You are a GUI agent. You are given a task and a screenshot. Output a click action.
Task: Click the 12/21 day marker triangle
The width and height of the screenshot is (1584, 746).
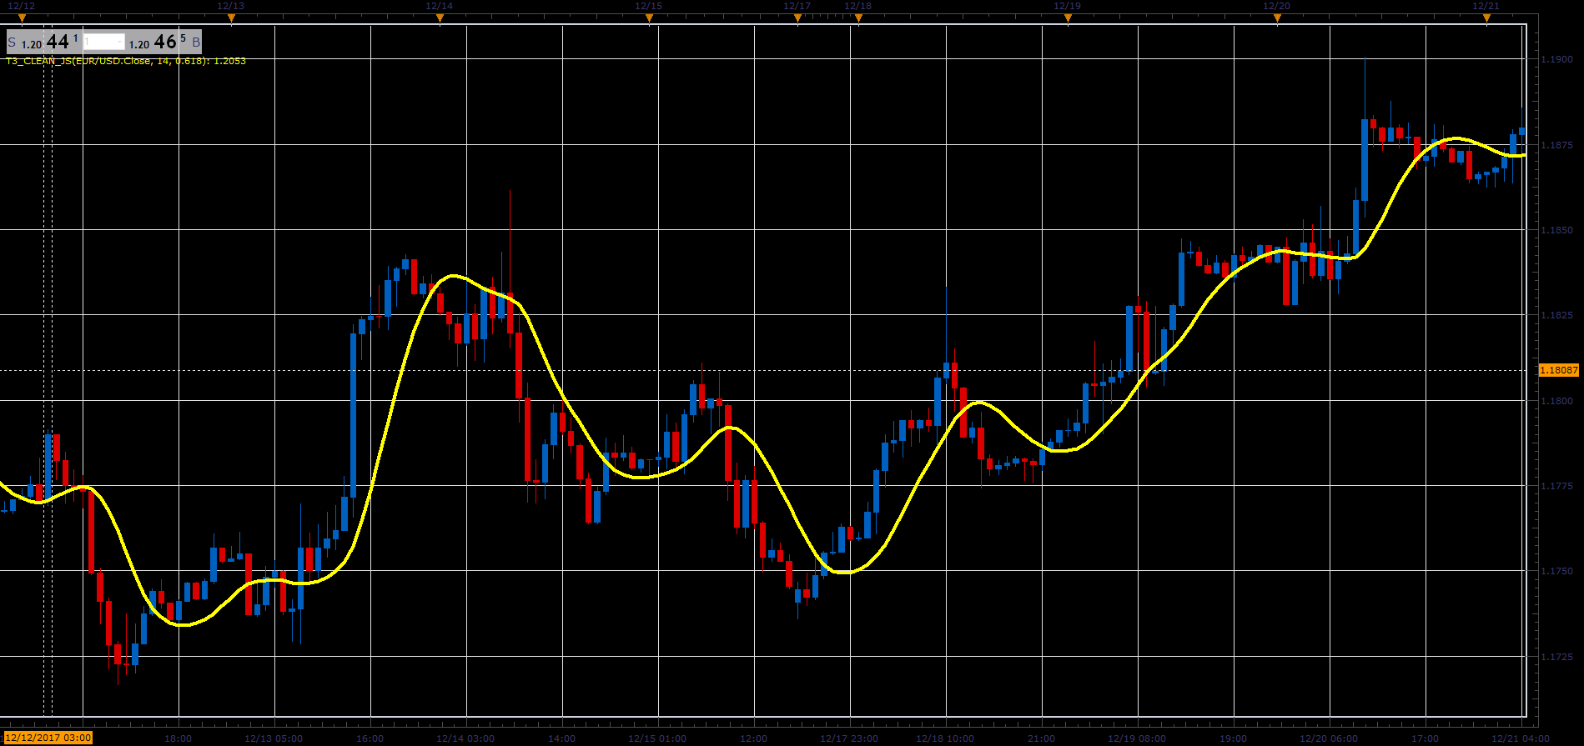[1486, 18]
